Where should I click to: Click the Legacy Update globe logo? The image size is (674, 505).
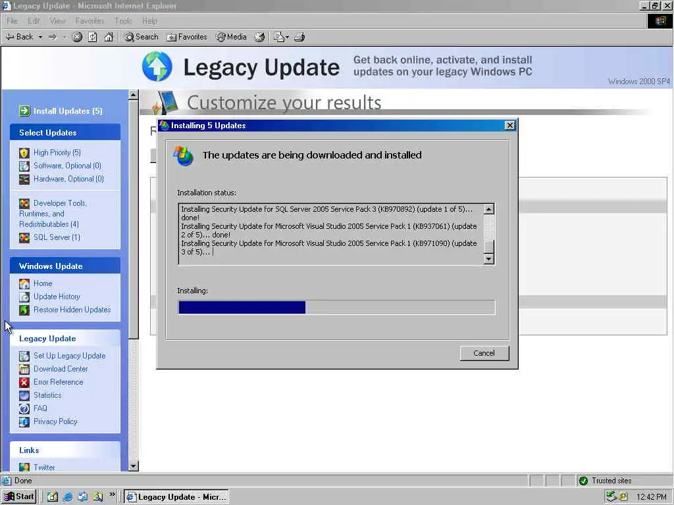[157, 66]
